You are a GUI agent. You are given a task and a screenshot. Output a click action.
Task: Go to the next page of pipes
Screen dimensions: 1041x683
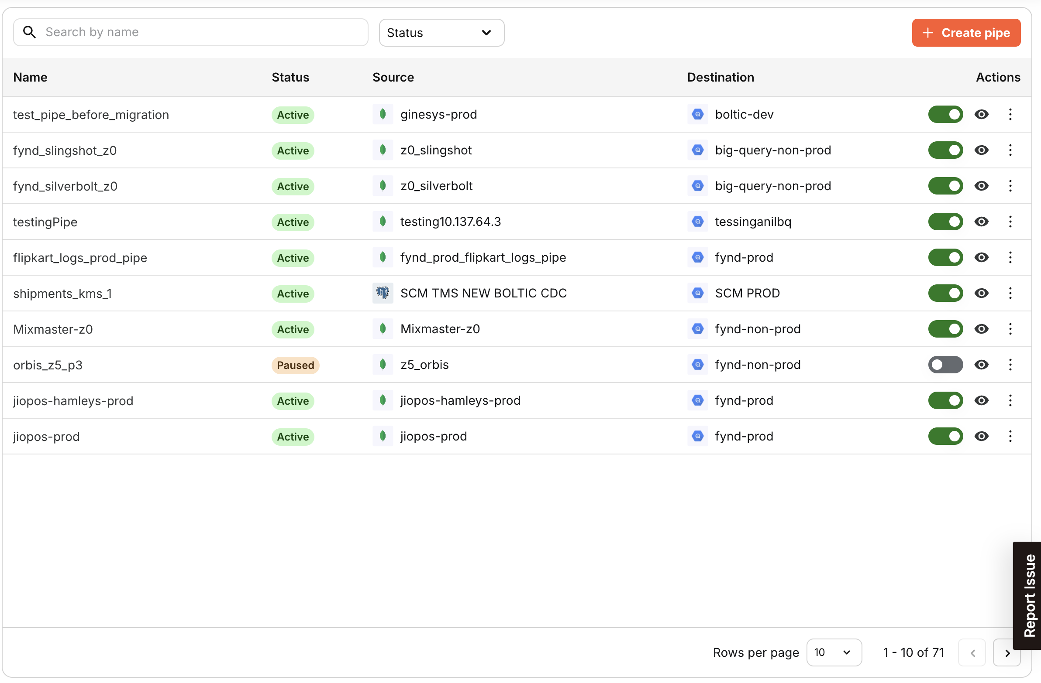pyautogui.click(x=1007, y=653)
